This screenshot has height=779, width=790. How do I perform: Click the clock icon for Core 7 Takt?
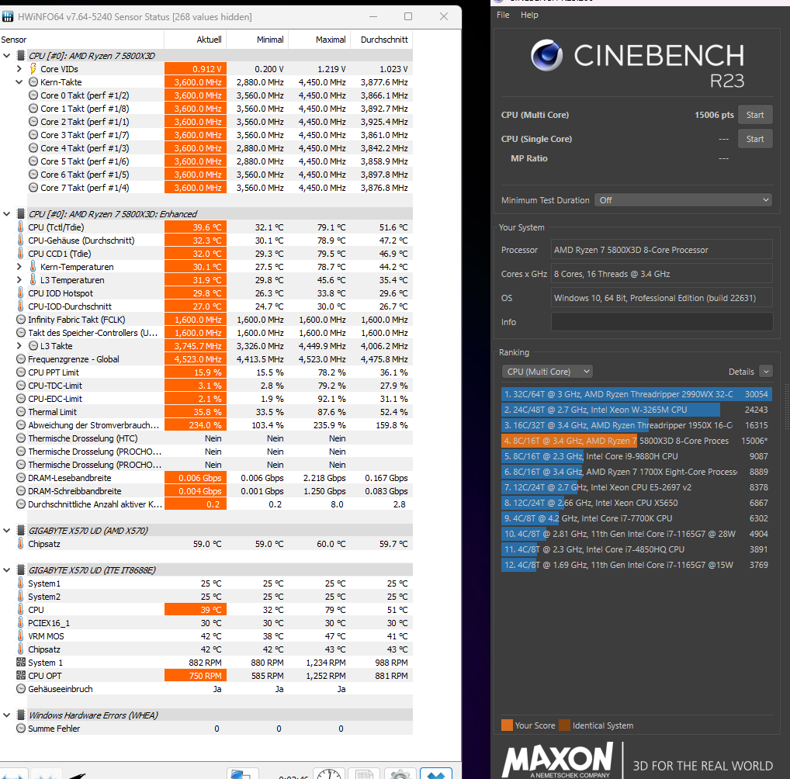point(33,188)
